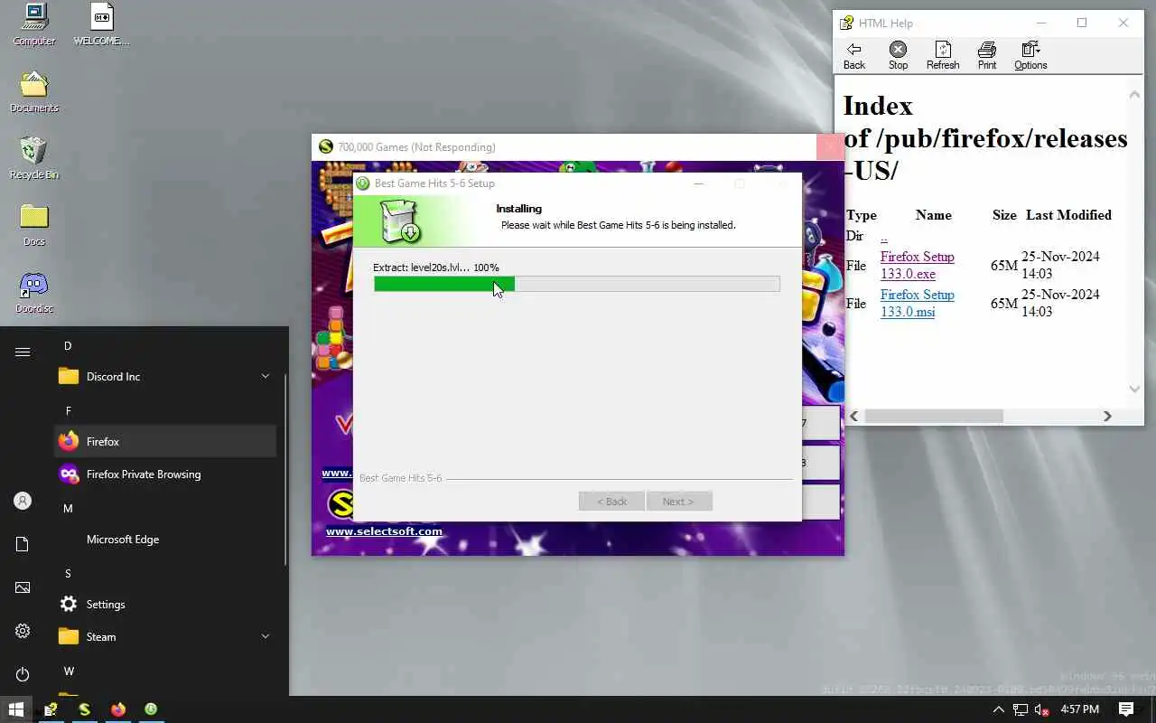This screenshot has height=723, width=1156.
Task: Go to parent directory '..' link
Action: [x=884, y=237]
